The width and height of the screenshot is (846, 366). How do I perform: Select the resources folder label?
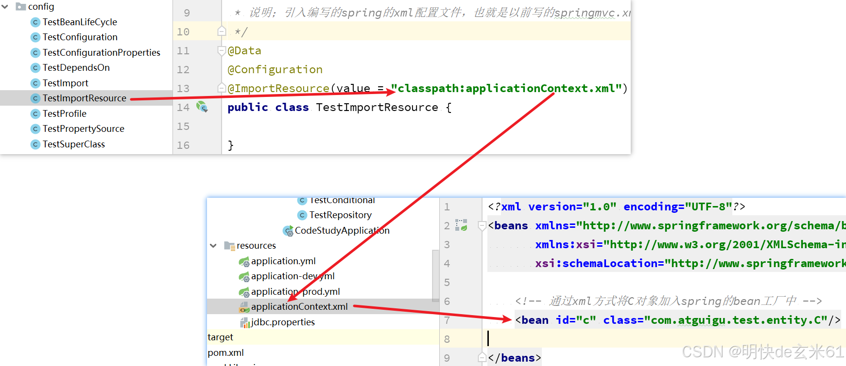(256, 245)
